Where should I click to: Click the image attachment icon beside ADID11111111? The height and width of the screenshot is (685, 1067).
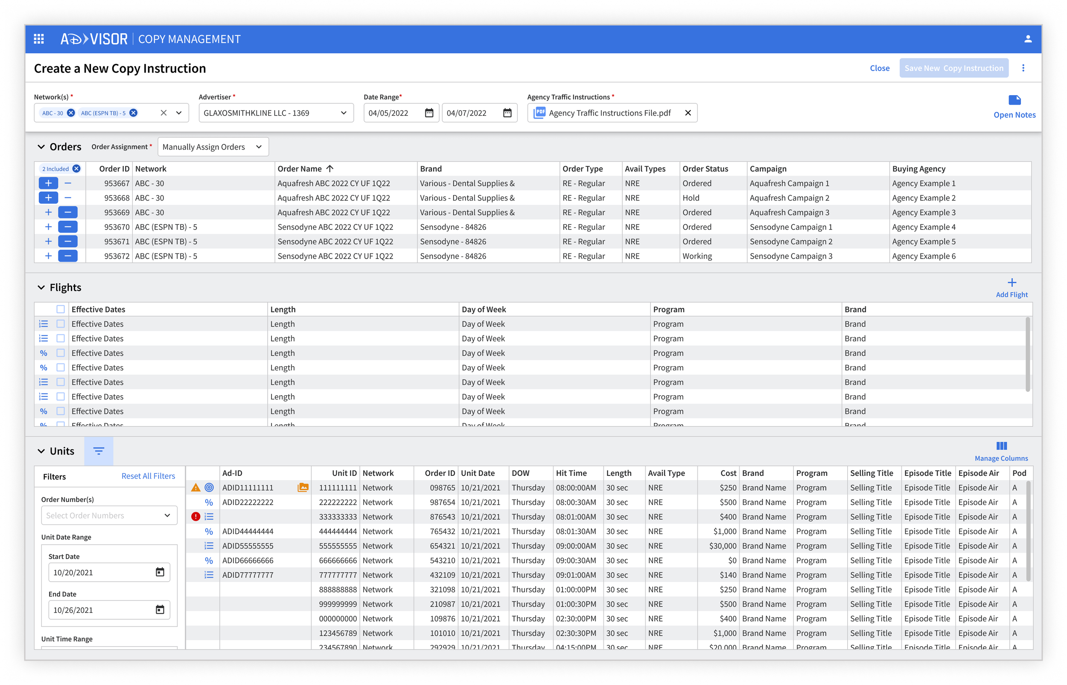[303, 487]
